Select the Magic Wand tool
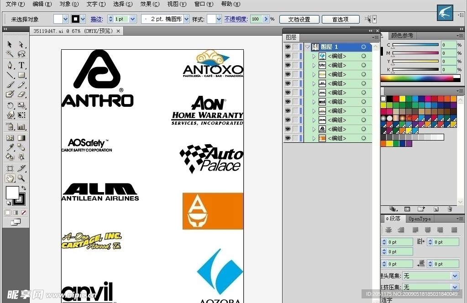The height and width of the screenshot is (303, 467). [x=10, y=54]
